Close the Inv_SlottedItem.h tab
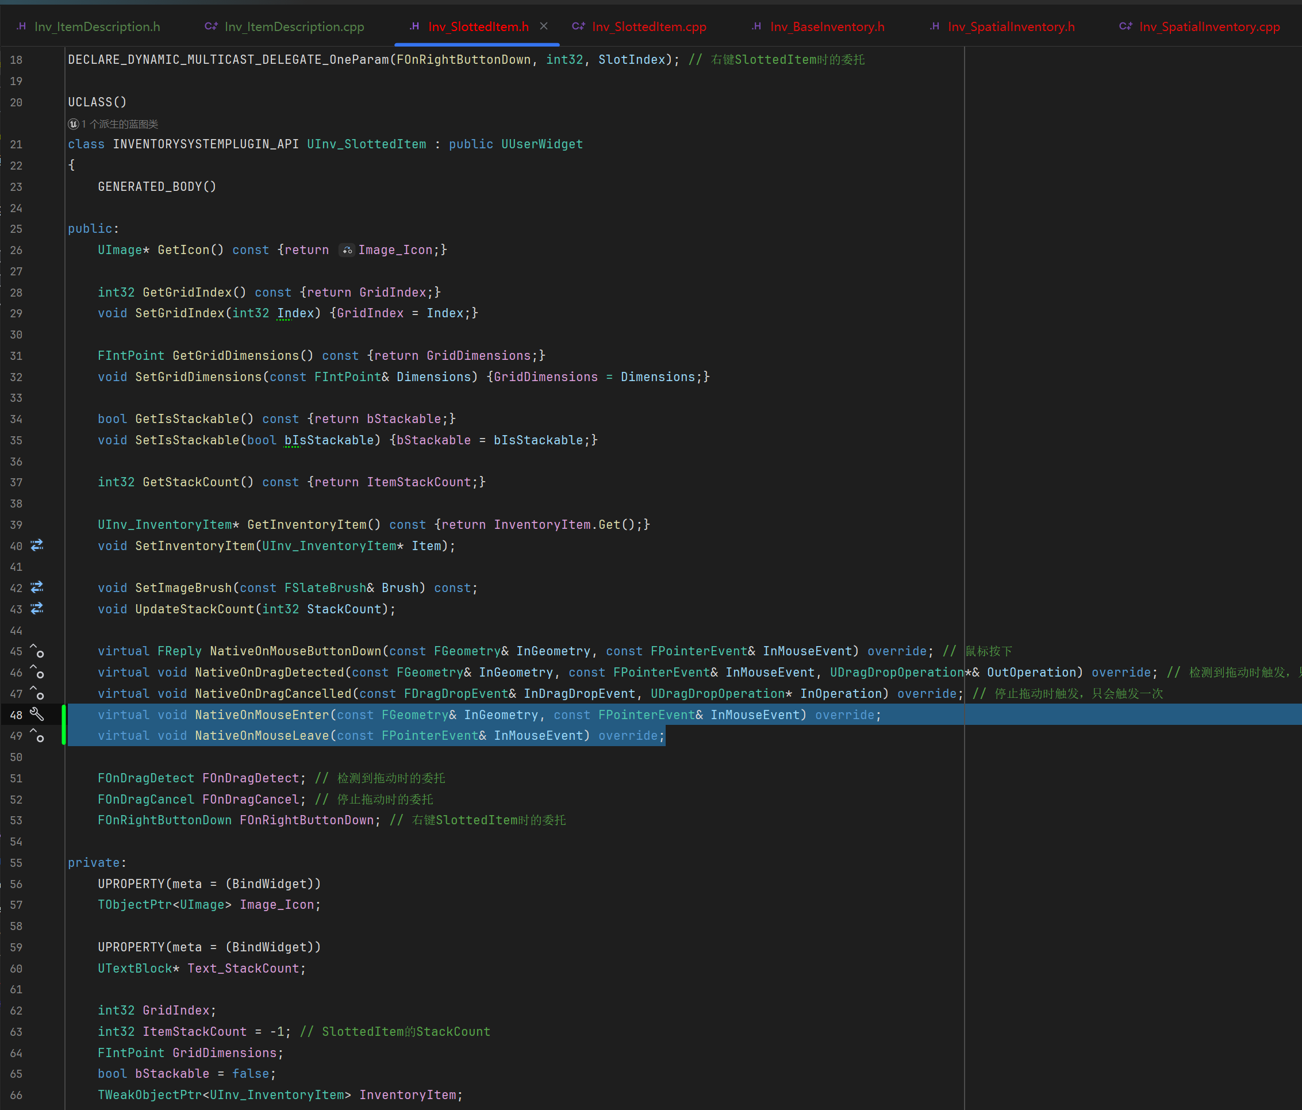 click(544, 26)
